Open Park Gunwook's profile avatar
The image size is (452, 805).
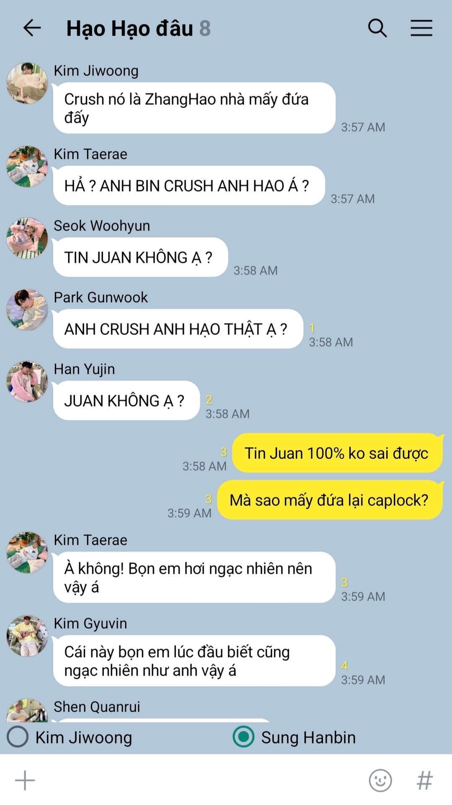27,310
